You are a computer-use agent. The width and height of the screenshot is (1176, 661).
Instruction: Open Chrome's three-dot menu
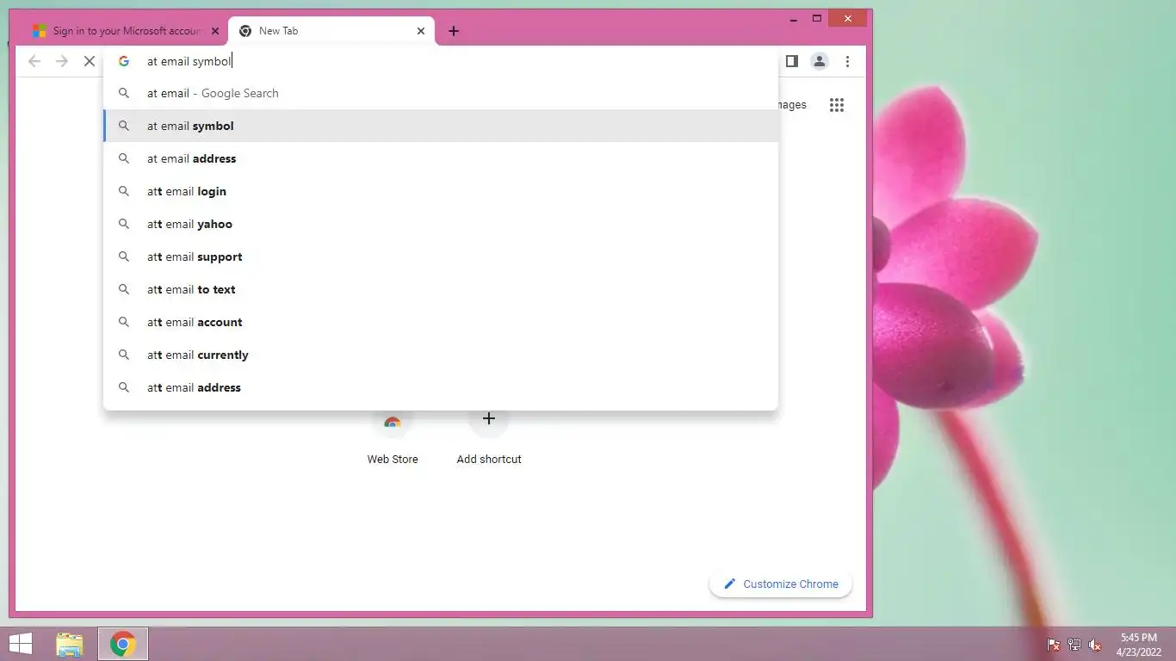pyautogui.click(x=847, y=61)
